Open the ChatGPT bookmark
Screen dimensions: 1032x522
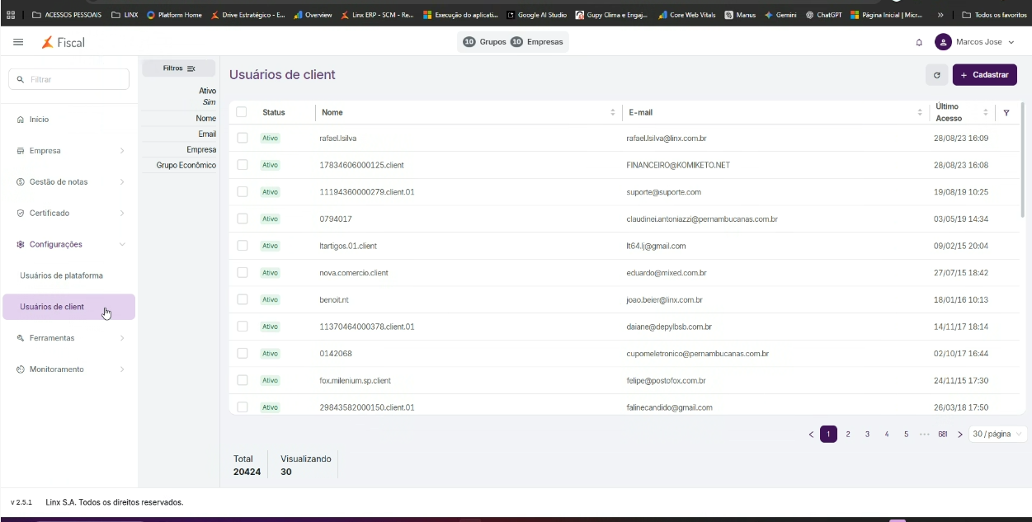823,15
